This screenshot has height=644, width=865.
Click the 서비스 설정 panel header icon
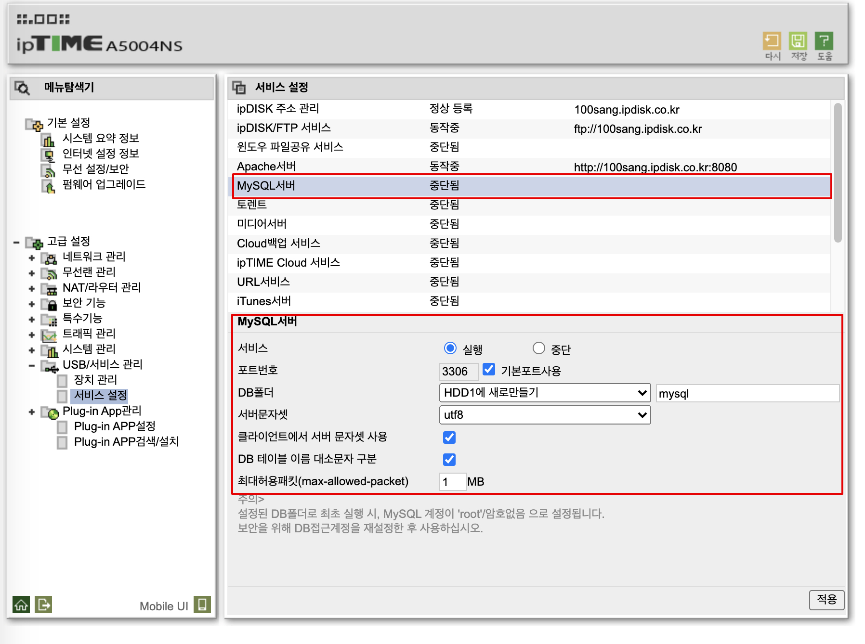pyautogui.click(x=239, y=88)
